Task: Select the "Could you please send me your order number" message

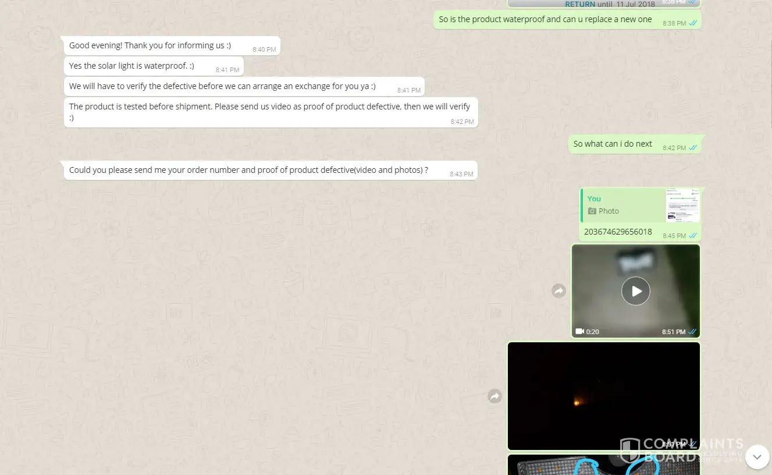Action: coord(248,170)
